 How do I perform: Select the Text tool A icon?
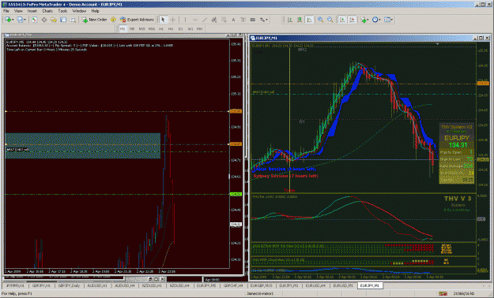233,20
